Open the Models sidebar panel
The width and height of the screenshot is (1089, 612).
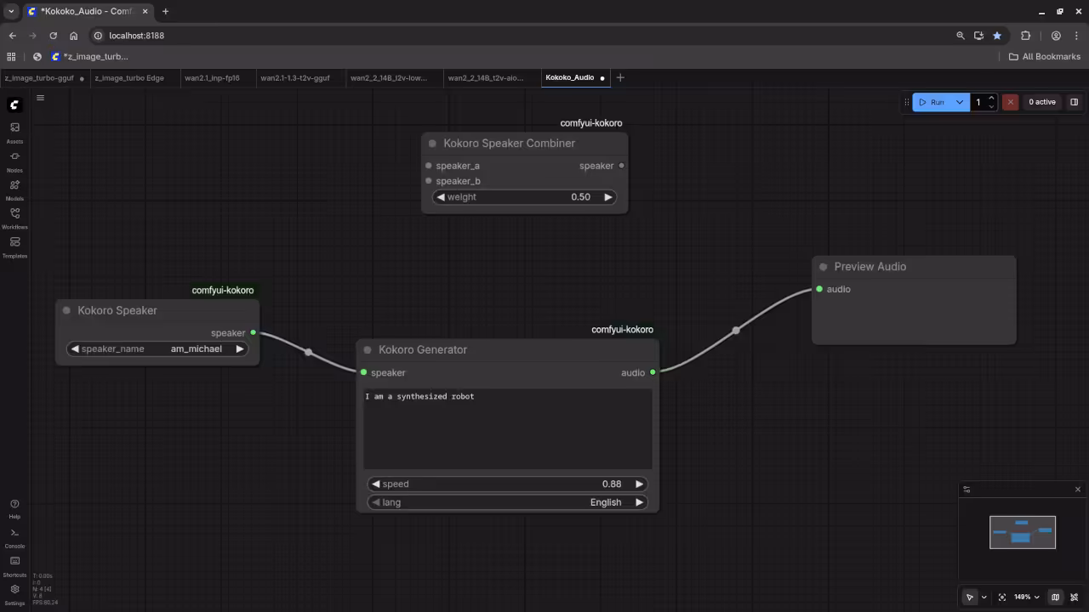click(14, 185)
